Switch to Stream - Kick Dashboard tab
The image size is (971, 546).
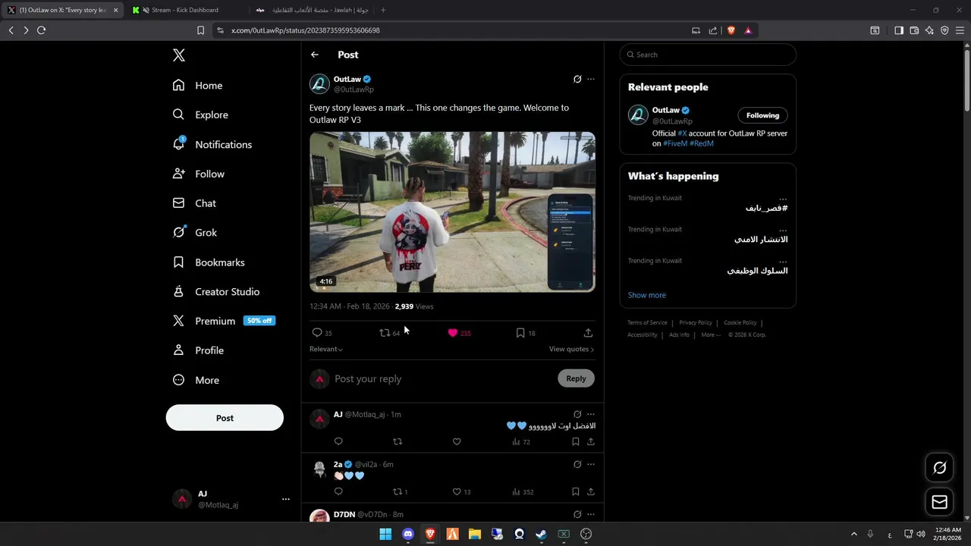pyautogui.click(x=185, y=10)
